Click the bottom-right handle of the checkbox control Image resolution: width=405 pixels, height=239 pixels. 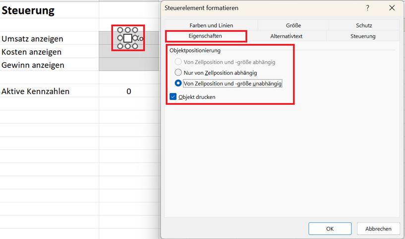[x=135, y=46]
